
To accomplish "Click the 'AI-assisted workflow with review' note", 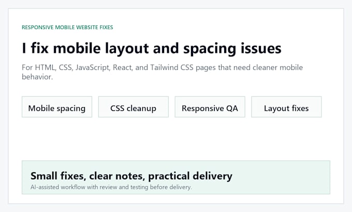I will pyautogui.click(x=111, y=187).
